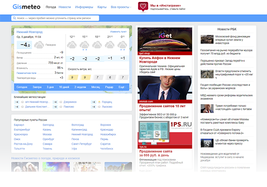Open the iGet iPhone ad banner image
Viewport: 267px width, 187px height.
coord(165,39)
